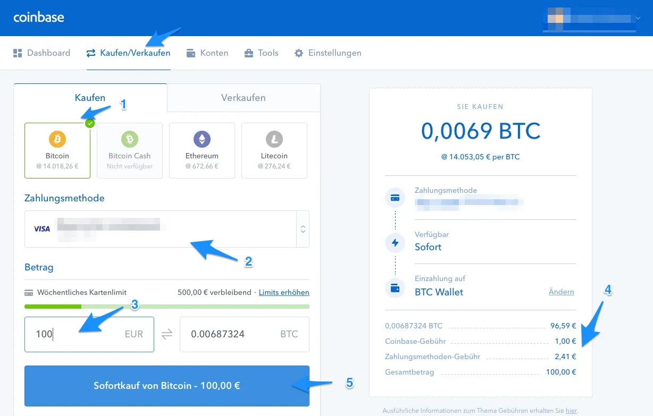Screen dimensions: 653x416
Task: Open the Zahlungsmethode payment dropdown
Action: coord(303,229)
